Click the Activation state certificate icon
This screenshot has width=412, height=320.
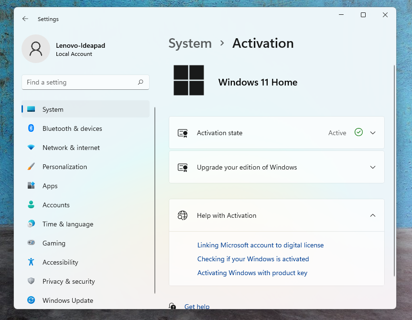click(x=183, y=133)
